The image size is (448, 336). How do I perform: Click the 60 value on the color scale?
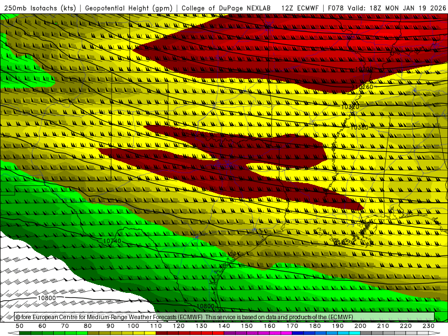(43, 326)
